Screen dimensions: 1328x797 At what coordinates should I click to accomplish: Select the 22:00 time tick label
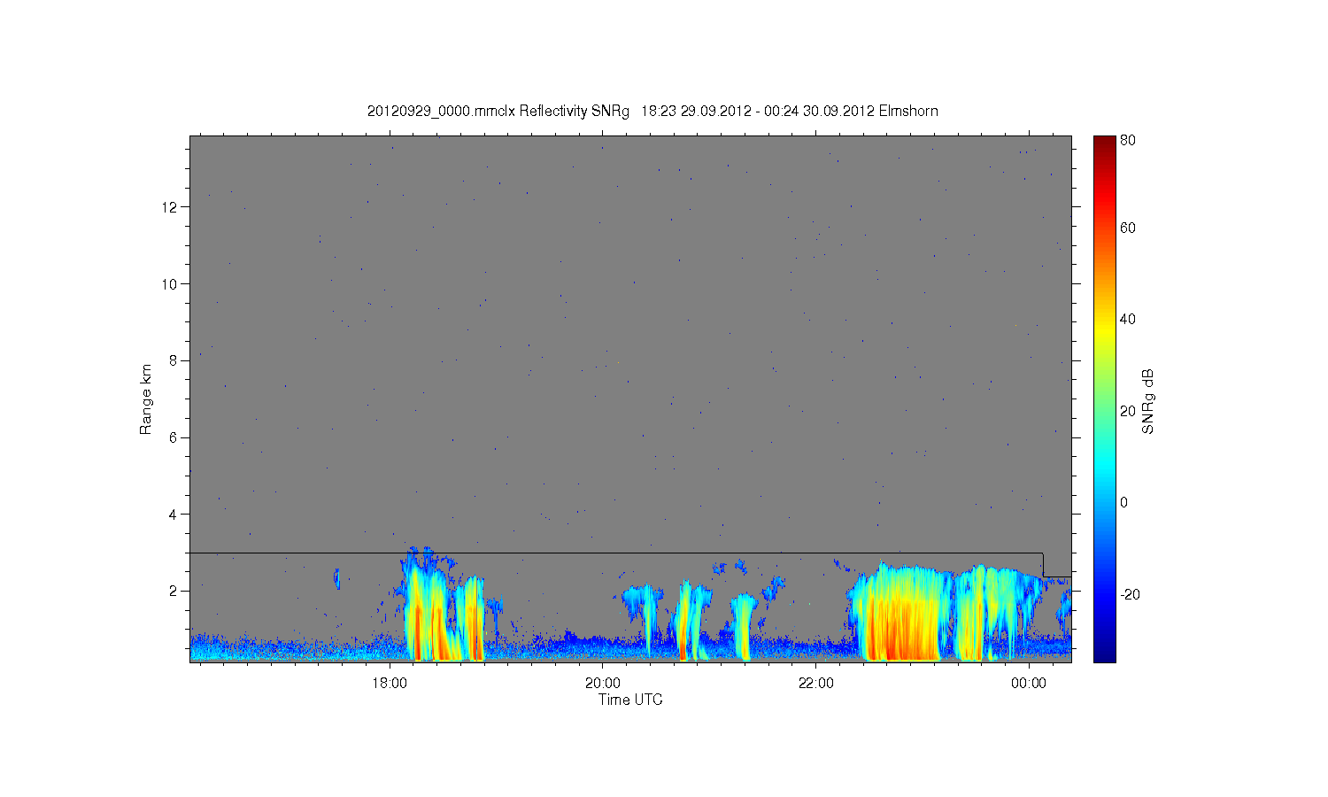tap(815, 683)
